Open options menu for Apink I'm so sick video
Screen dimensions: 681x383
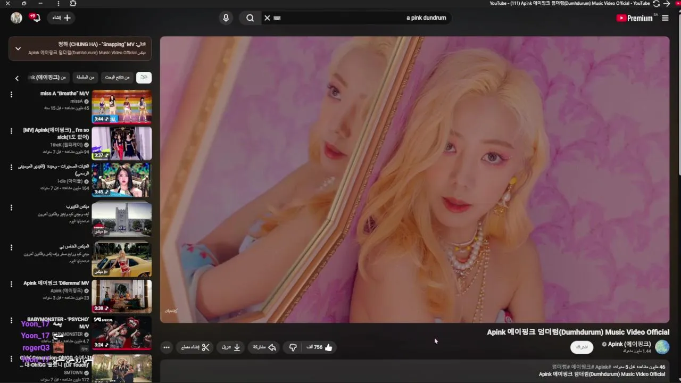click(11, 131)
